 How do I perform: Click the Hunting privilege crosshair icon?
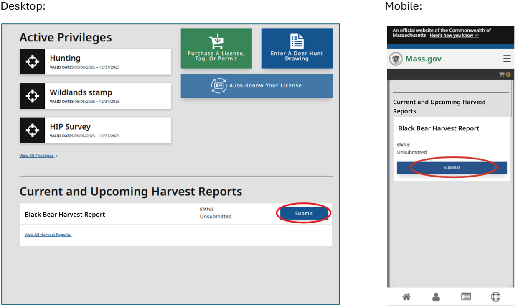33,61
